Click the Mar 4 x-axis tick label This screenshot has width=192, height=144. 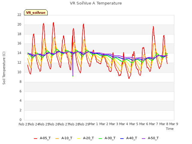[x=124, y=124]
